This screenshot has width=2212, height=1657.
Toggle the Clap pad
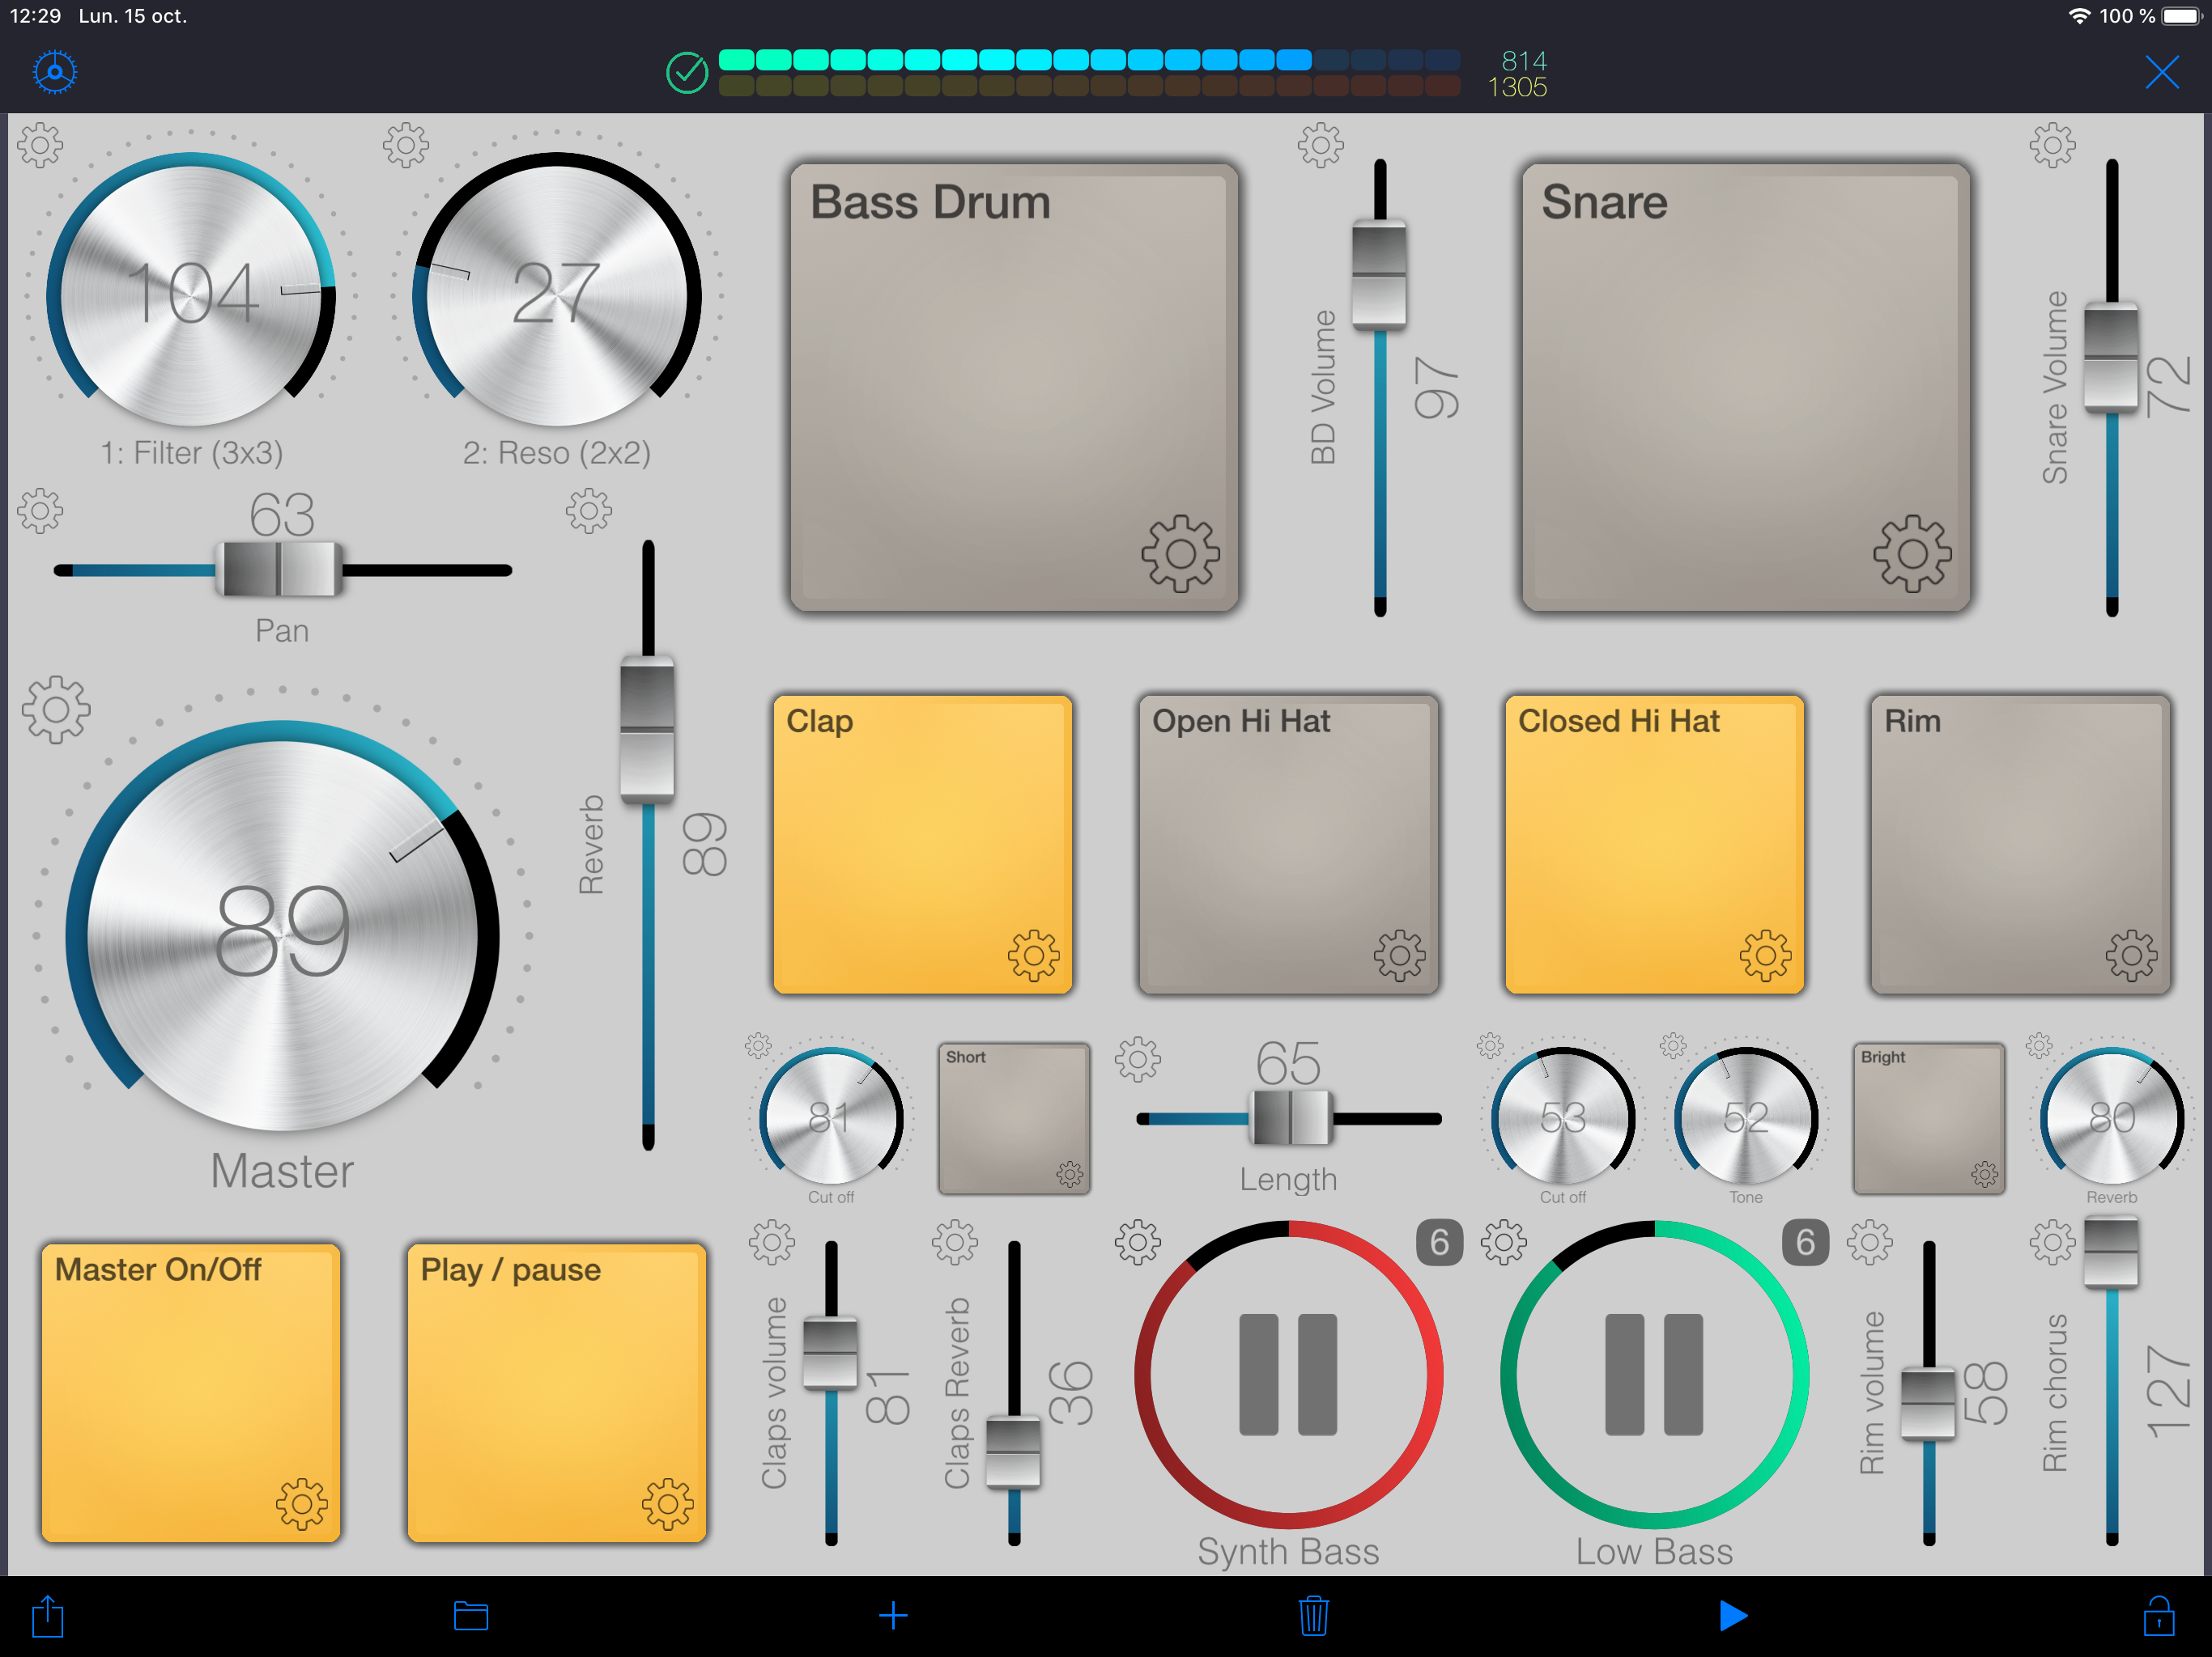(x=922, y=845)
